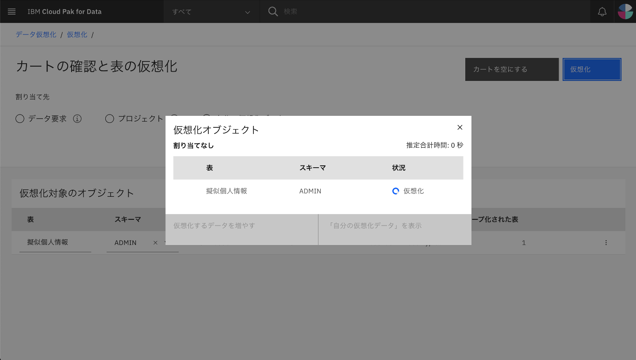Follow the データ仮想化 breadcrumb link
The image size is (636, 360).
point(35,34)
